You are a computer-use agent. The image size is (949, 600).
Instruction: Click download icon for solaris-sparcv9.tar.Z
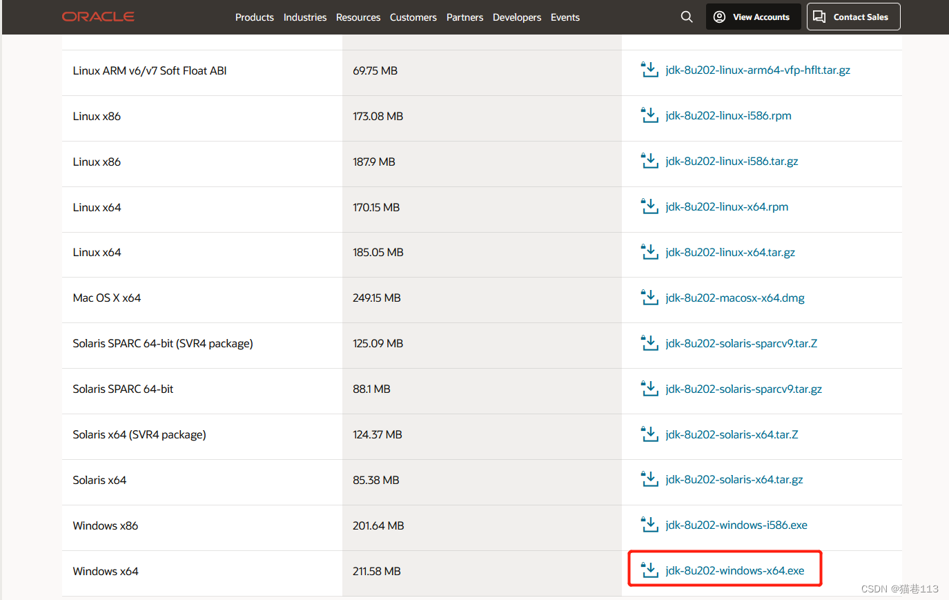coord(649,343)
